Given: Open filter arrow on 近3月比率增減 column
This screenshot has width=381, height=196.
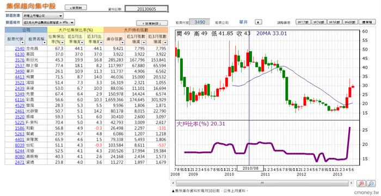Looking at the screenshot, I should [x=101, y=42].
